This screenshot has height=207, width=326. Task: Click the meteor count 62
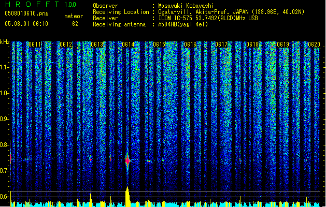75,24
